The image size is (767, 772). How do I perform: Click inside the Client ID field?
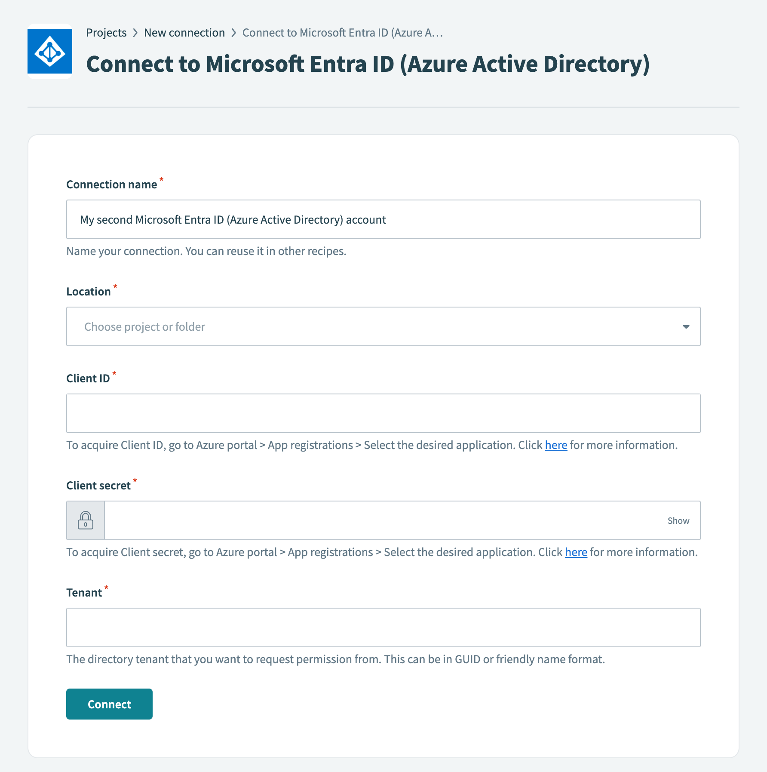point(383,413)
